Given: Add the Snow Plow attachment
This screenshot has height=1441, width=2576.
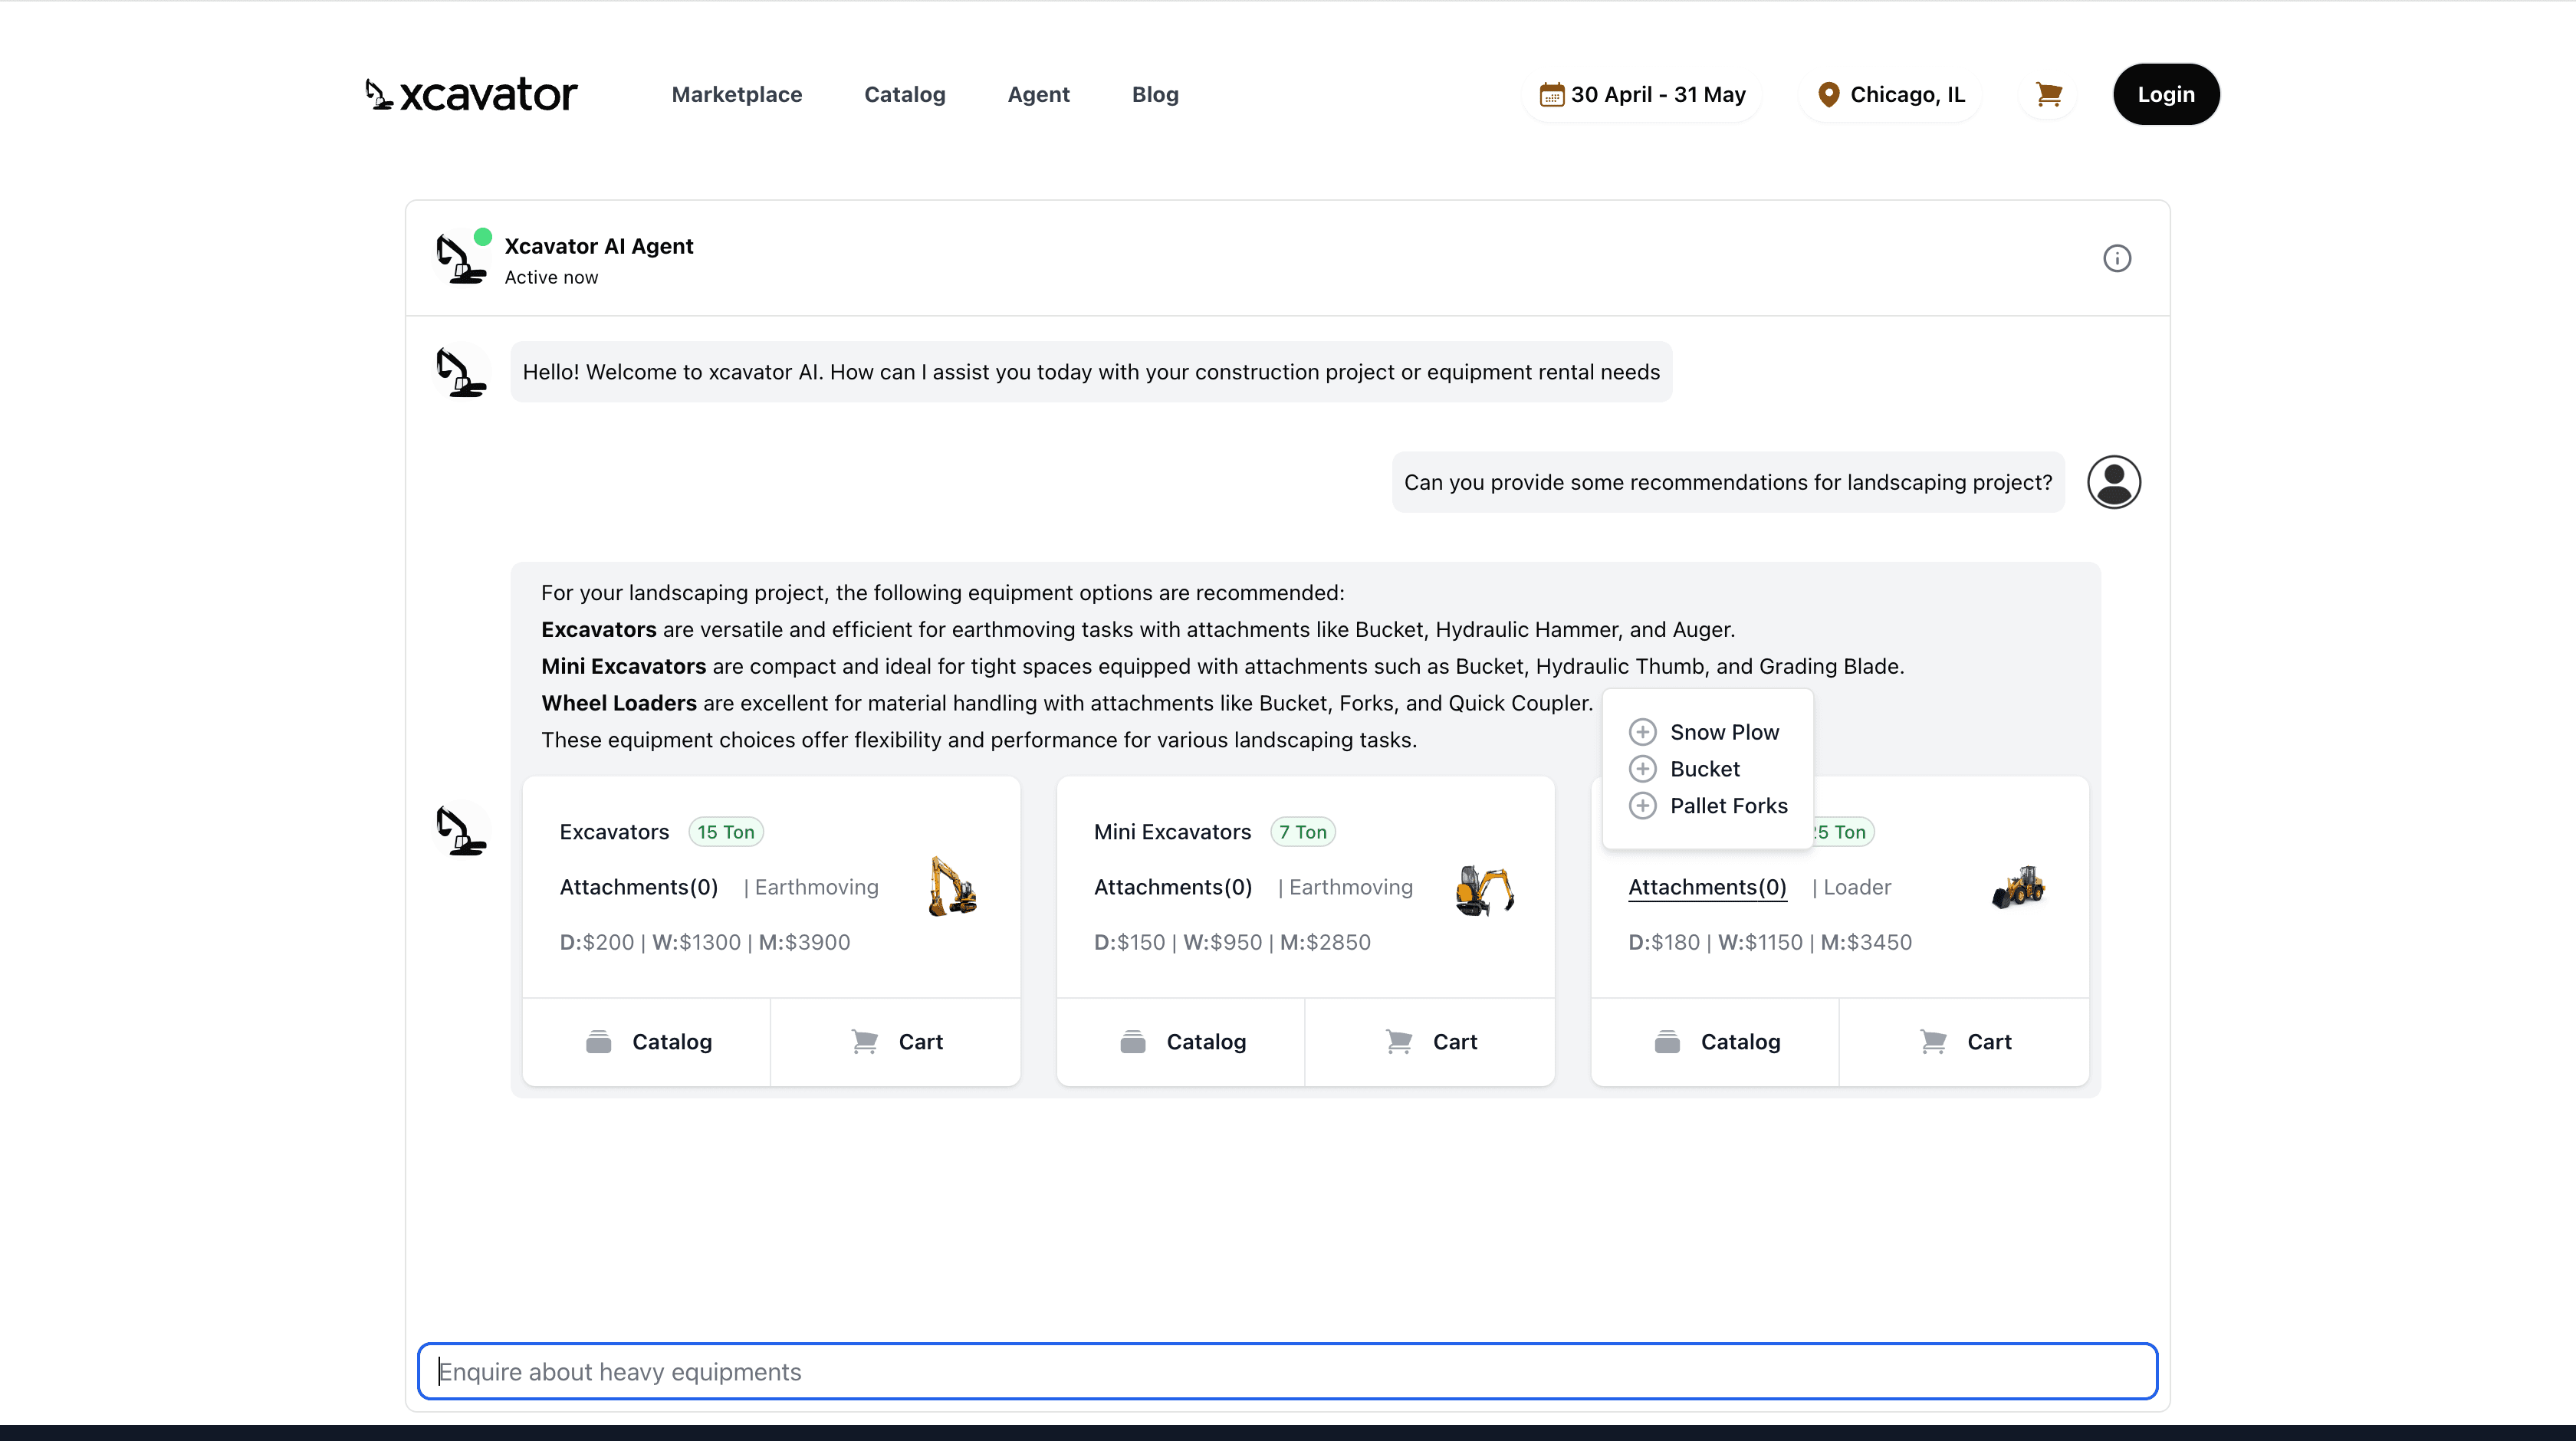Looking at the screenshot, I should coord(1642,732).
